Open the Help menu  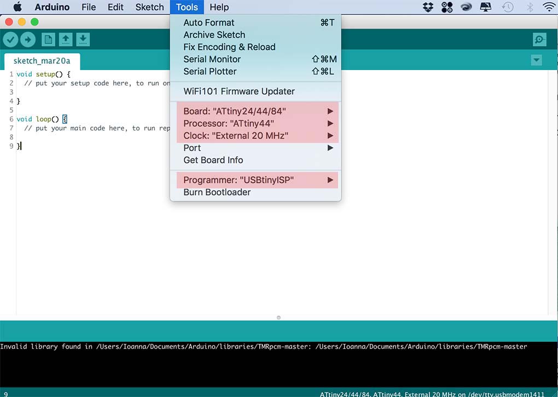(219, 7)
